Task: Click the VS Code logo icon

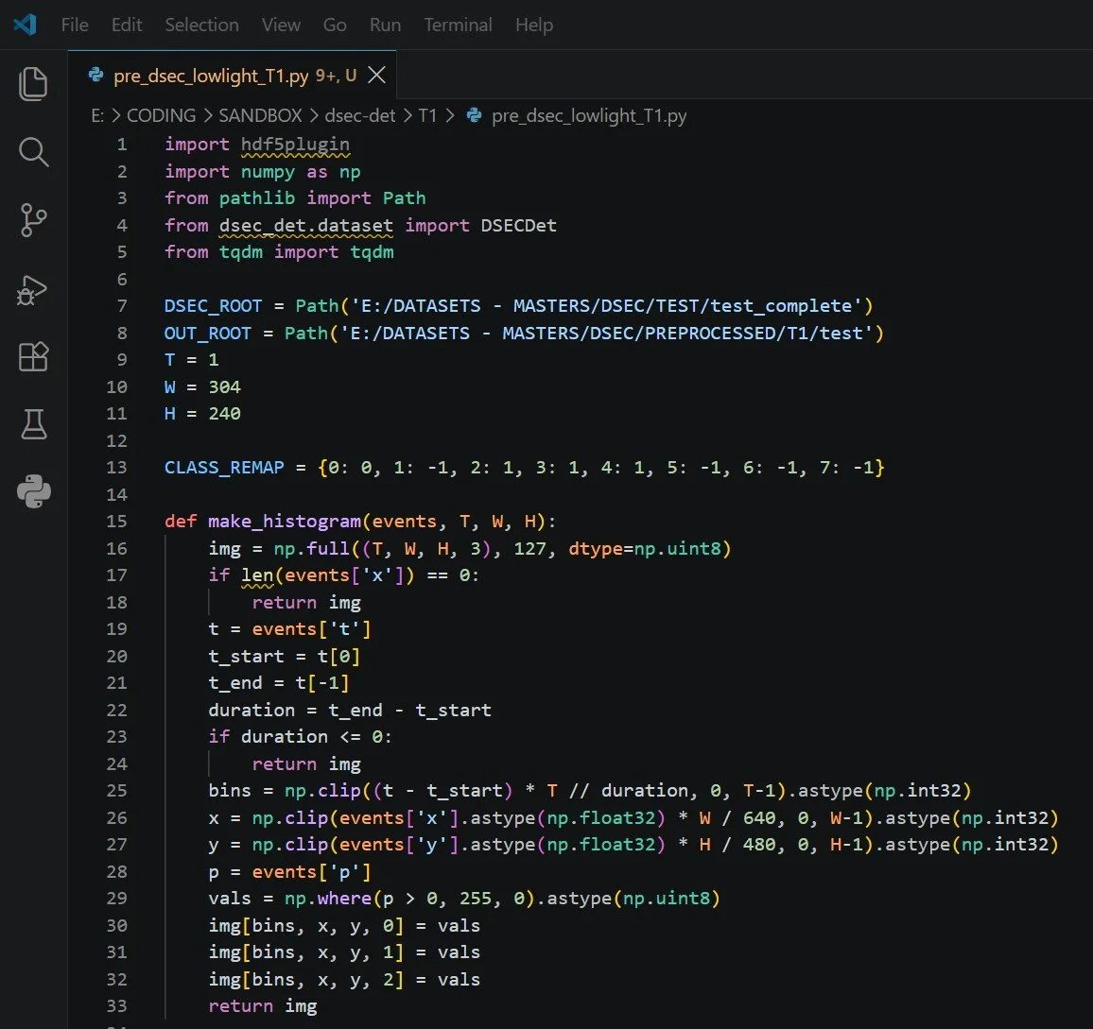Action: 26,25
